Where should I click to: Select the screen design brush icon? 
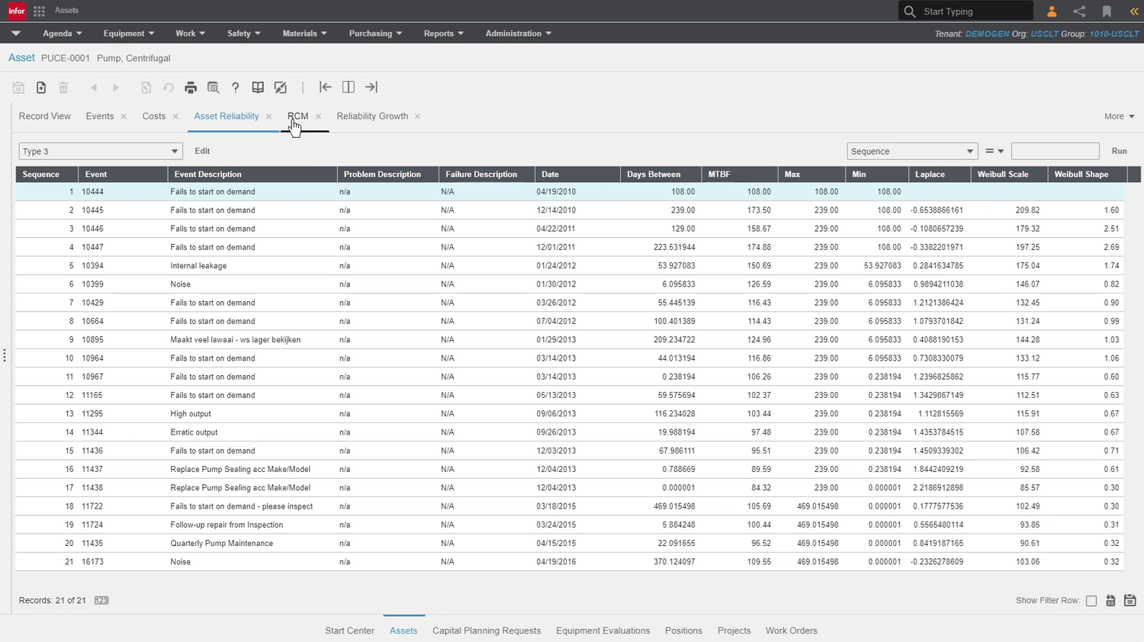click(281, 87)
